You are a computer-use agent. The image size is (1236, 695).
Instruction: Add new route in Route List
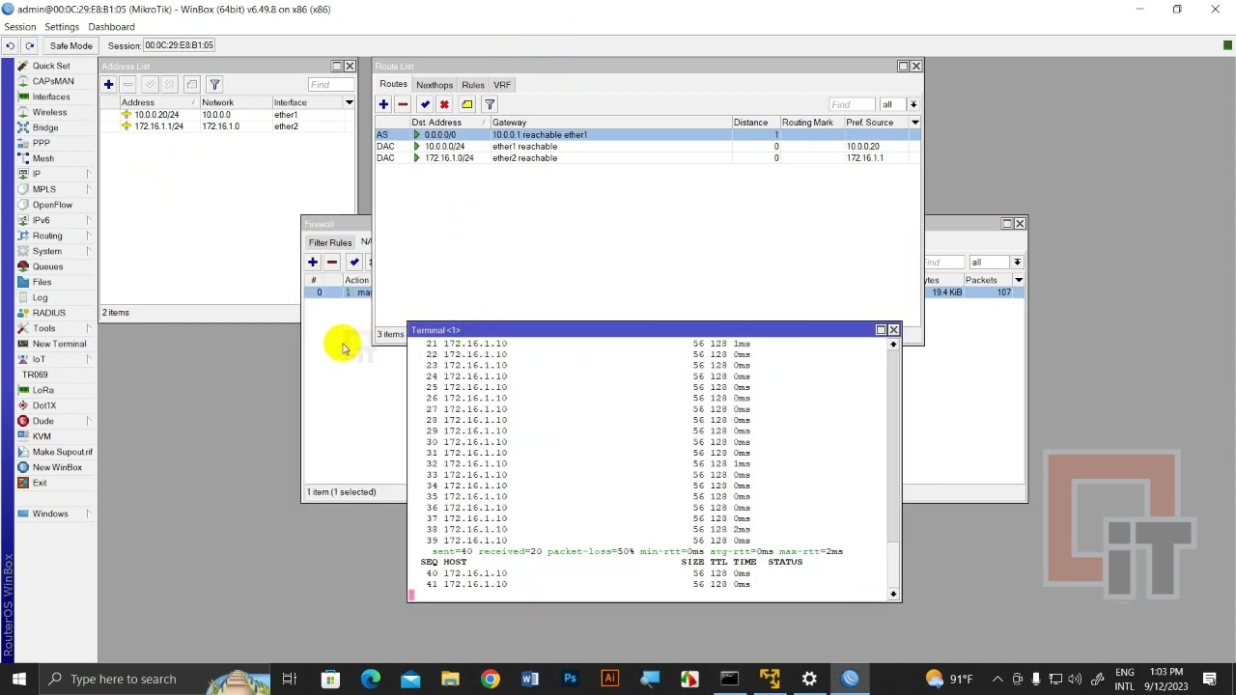[383, 104]
